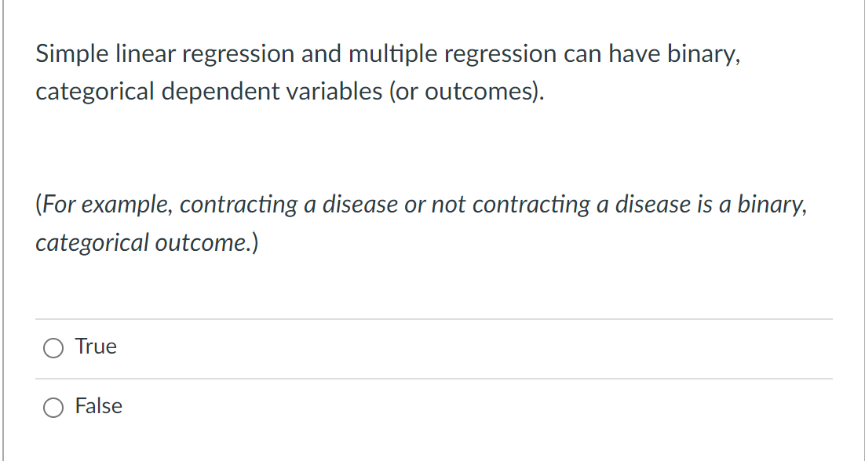Click the italic "(For example," text
This screenshot has height=461, width=865.
pyautogui.click(x=105, y=205)
